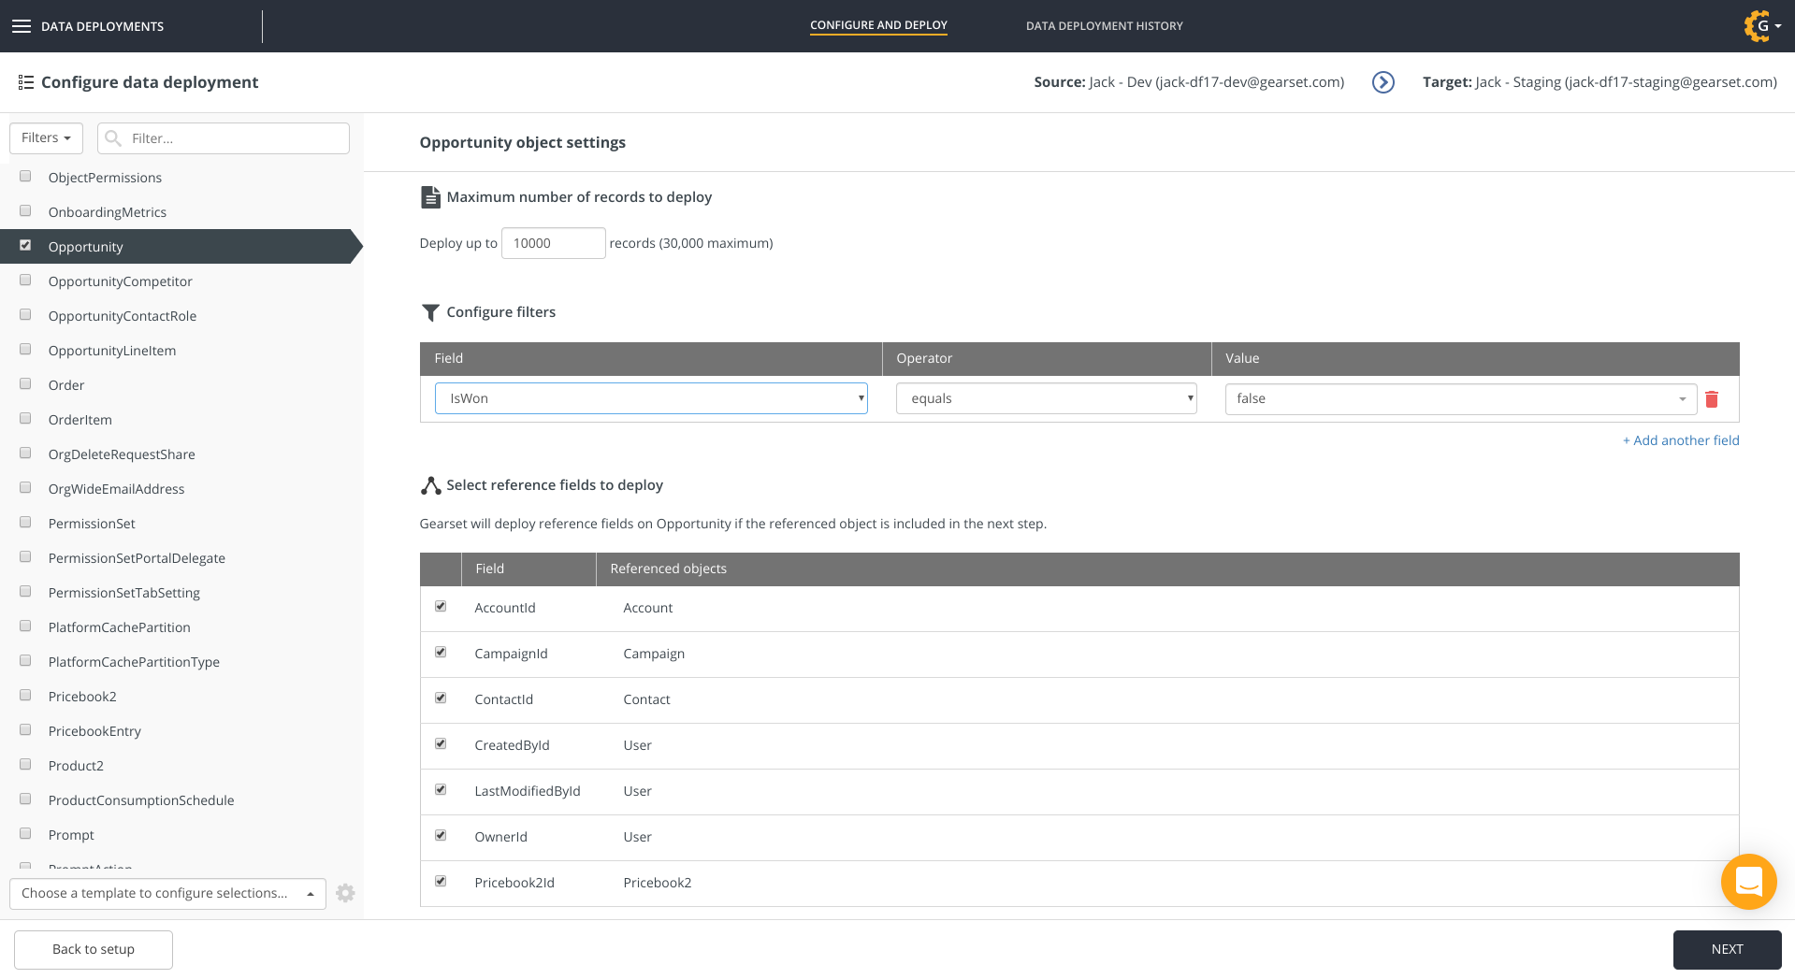The height and width of the screenshot is (979, 1795).
Task: Click the maximum records document icon
Action: [x=430, y=197]
